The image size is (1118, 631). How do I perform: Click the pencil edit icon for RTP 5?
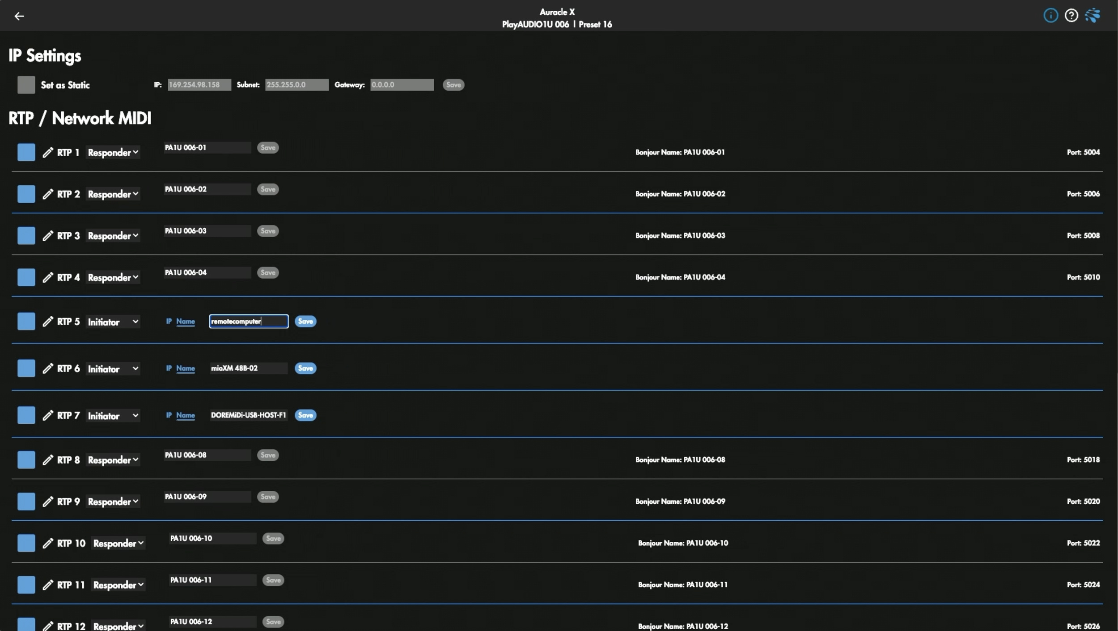[48, 322]
